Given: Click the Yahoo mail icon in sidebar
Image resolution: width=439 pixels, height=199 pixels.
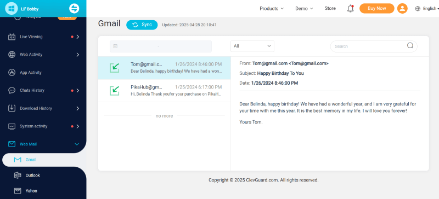Looking at the screenshot, I should 18,191.
